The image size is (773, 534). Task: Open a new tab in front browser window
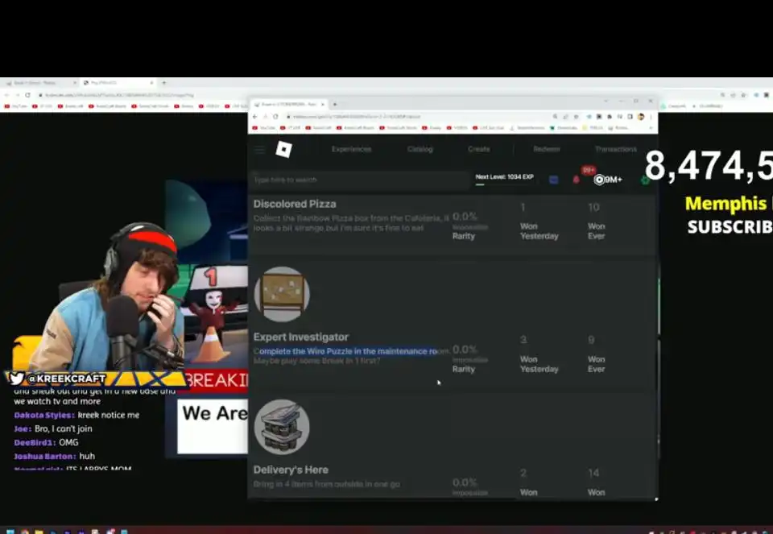pyautogui.click(x=335, y=105)
